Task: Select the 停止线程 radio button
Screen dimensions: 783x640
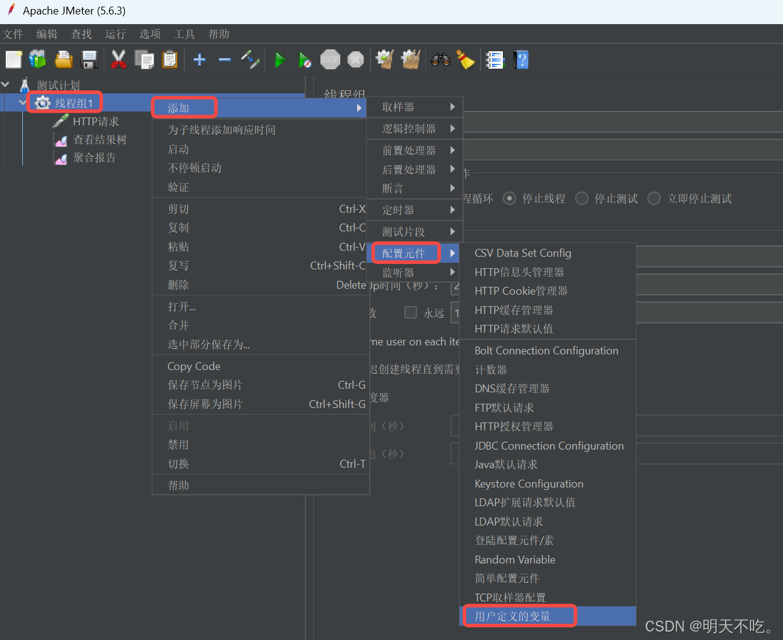Action: click(510, 198)
